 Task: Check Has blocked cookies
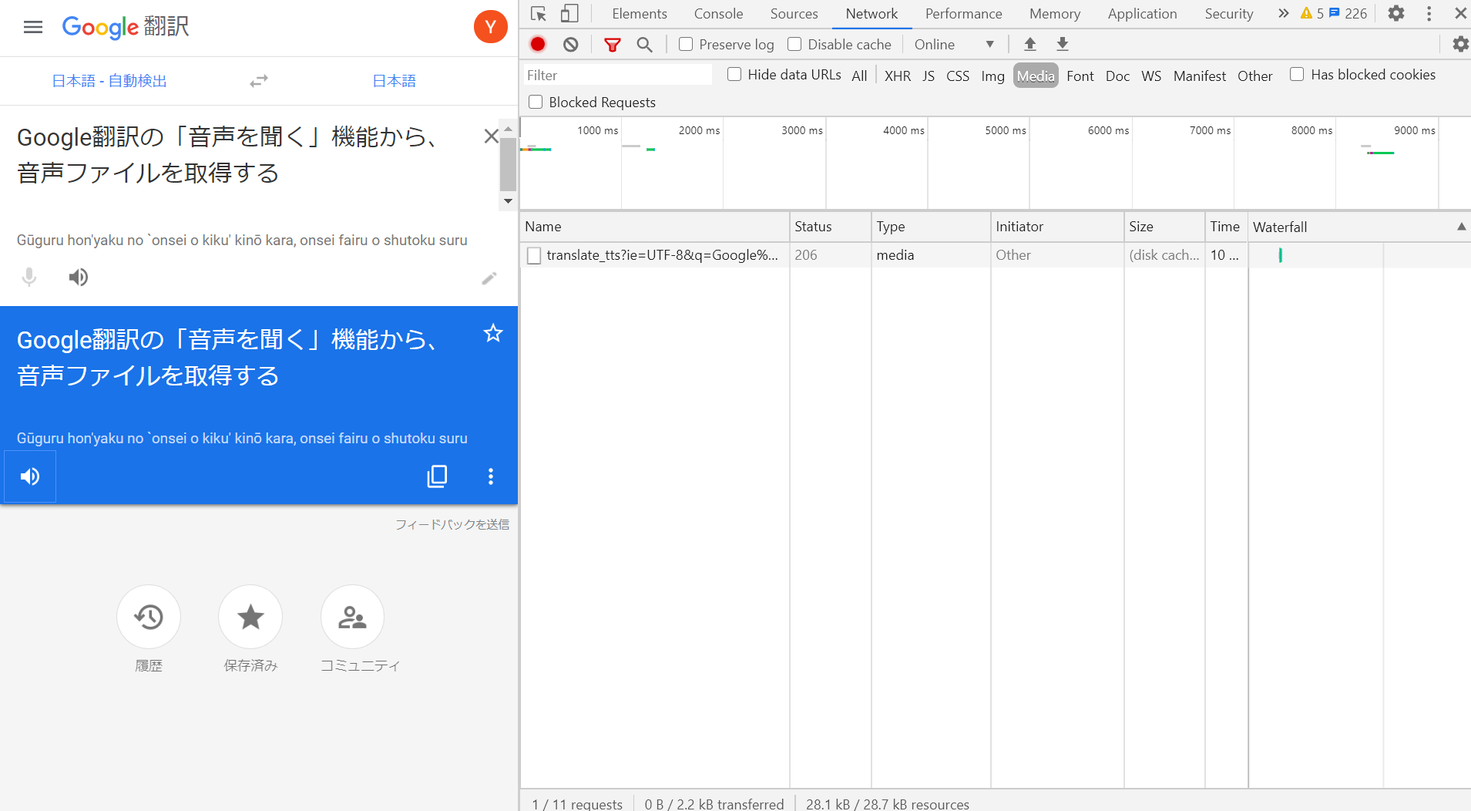click(1297, 75)
